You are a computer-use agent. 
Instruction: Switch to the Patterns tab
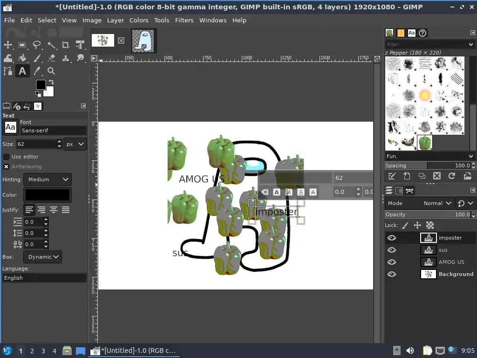[400, 33]
